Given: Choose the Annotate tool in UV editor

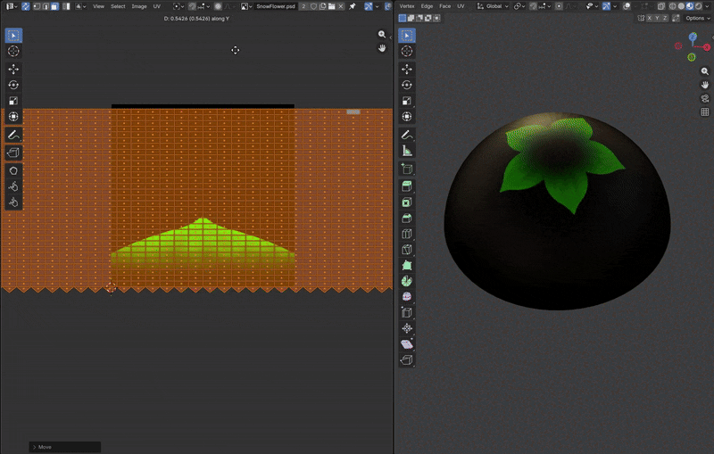Looking at the screenshot, I should [13, 134].
